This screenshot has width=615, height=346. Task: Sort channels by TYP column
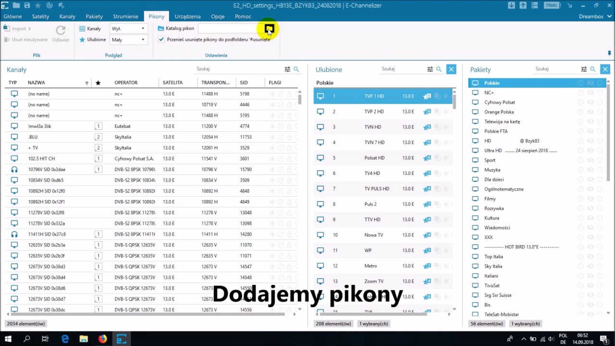point(12,83)
